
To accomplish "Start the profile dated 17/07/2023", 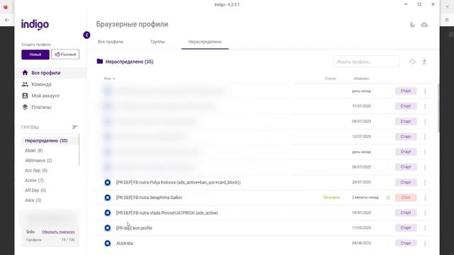I will coord(406,106).
